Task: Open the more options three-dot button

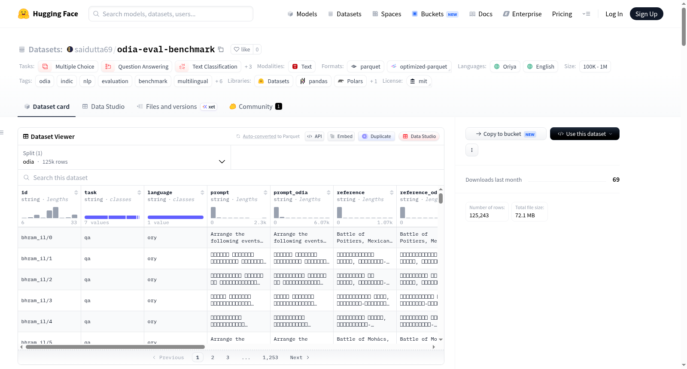Action: tap(472, 150)
